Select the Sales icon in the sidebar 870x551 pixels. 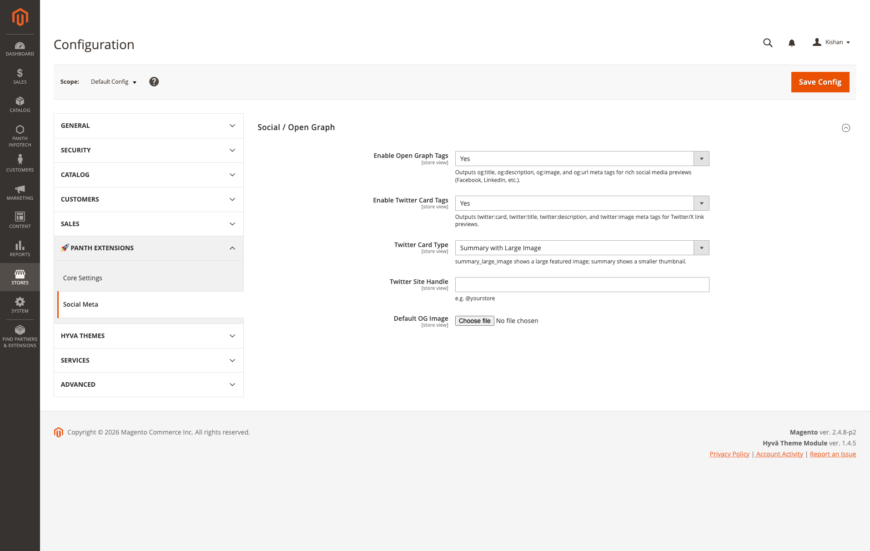click(x=20, y=76)
